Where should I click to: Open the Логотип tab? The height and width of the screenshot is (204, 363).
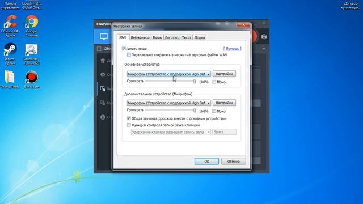[x=171, y=37]
